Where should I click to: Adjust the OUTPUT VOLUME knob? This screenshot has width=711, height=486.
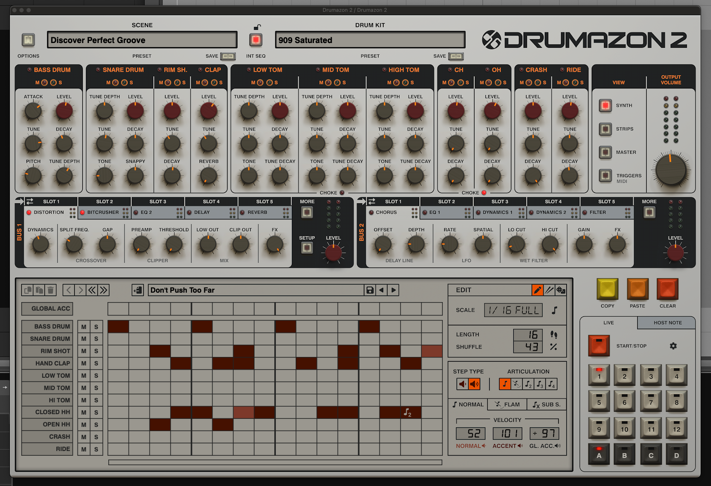pyautogui.click(x=671, y=170)
